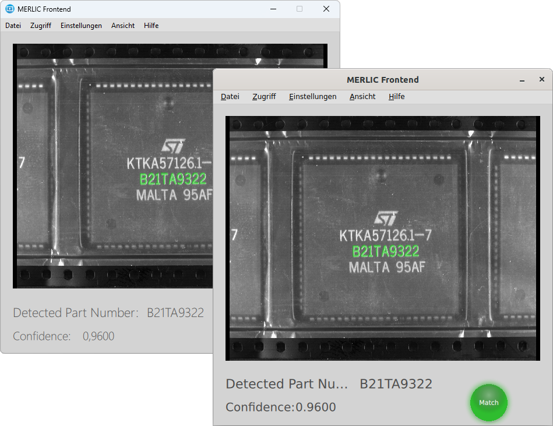Image resolution: width=553 pixels, height=426 pixels.
Task: Click the ST logo on the front window chip image
Action: tap(386, 219)
